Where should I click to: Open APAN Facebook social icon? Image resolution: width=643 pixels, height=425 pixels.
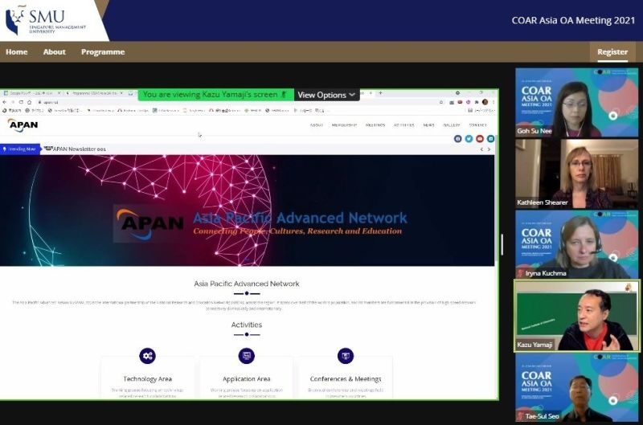[x=457, y=139]
